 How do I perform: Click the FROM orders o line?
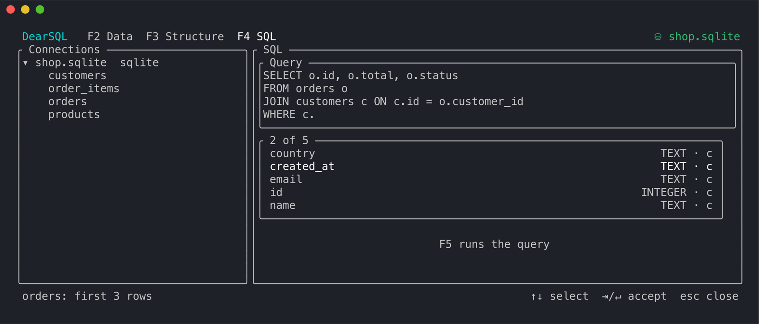(305, 88)
